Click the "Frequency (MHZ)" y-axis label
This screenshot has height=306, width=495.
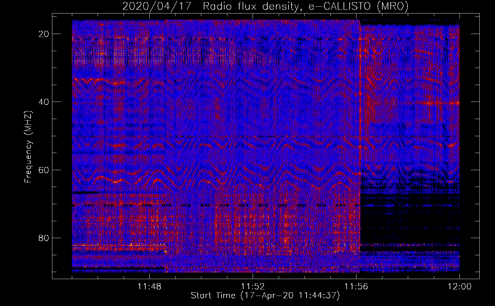point(28,147)
